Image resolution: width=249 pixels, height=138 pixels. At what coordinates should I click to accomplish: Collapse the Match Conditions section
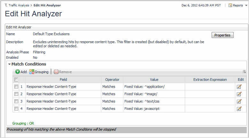[x=10, y=65]
